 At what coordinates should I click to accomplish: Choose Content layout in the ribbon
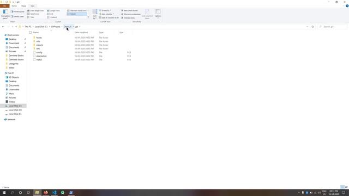coord(52,17)
